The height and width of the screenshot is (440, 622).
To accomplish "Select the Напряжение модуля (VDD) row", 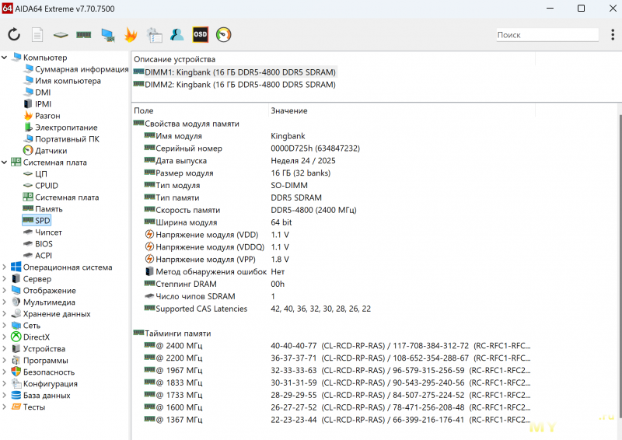I will [334, 235].
